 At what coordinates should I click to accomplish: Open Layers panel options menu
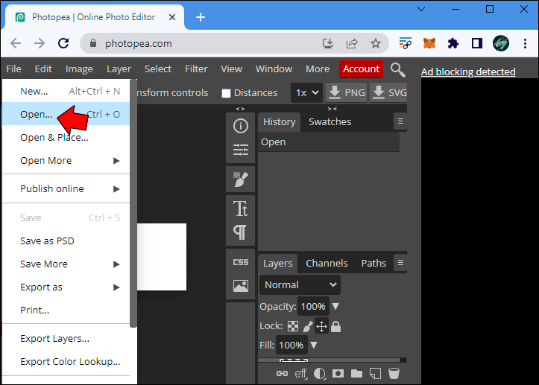400,263
